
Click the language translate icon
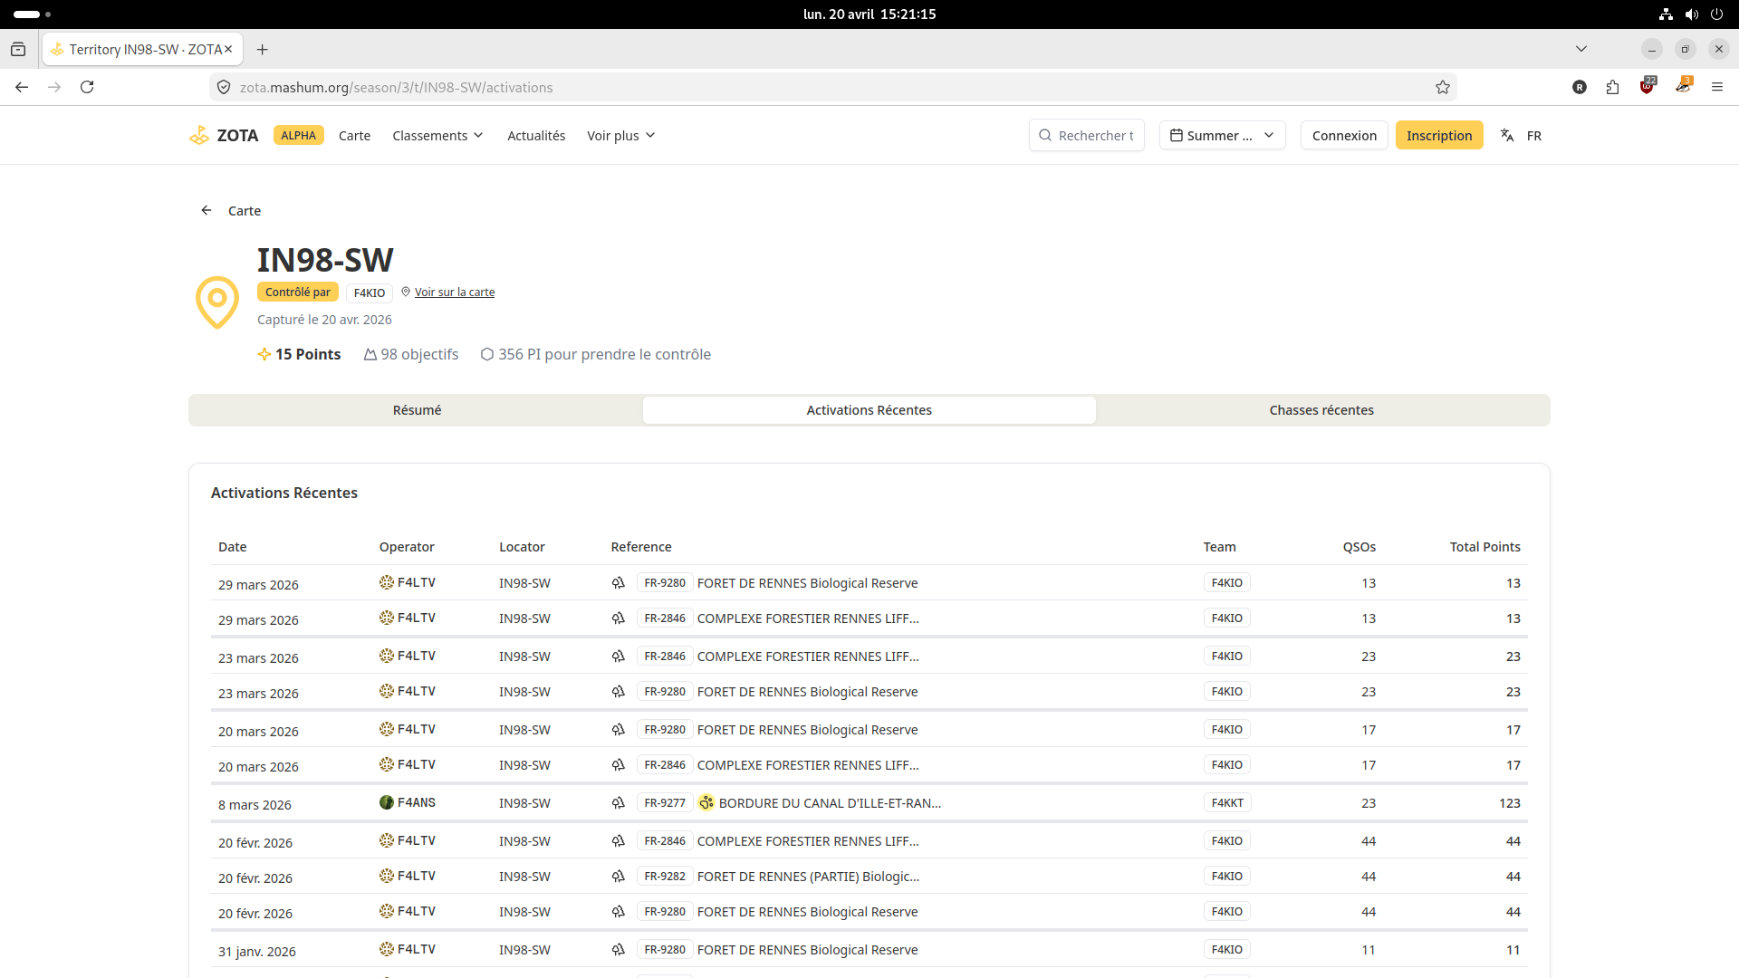(x=1507, y=136)
